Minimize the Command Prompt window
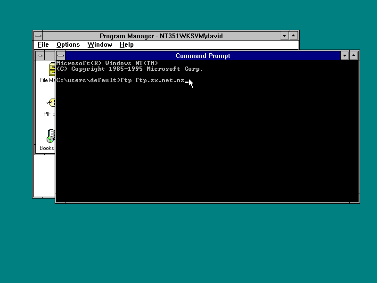377x283 pixels. [x=344, y=56]
